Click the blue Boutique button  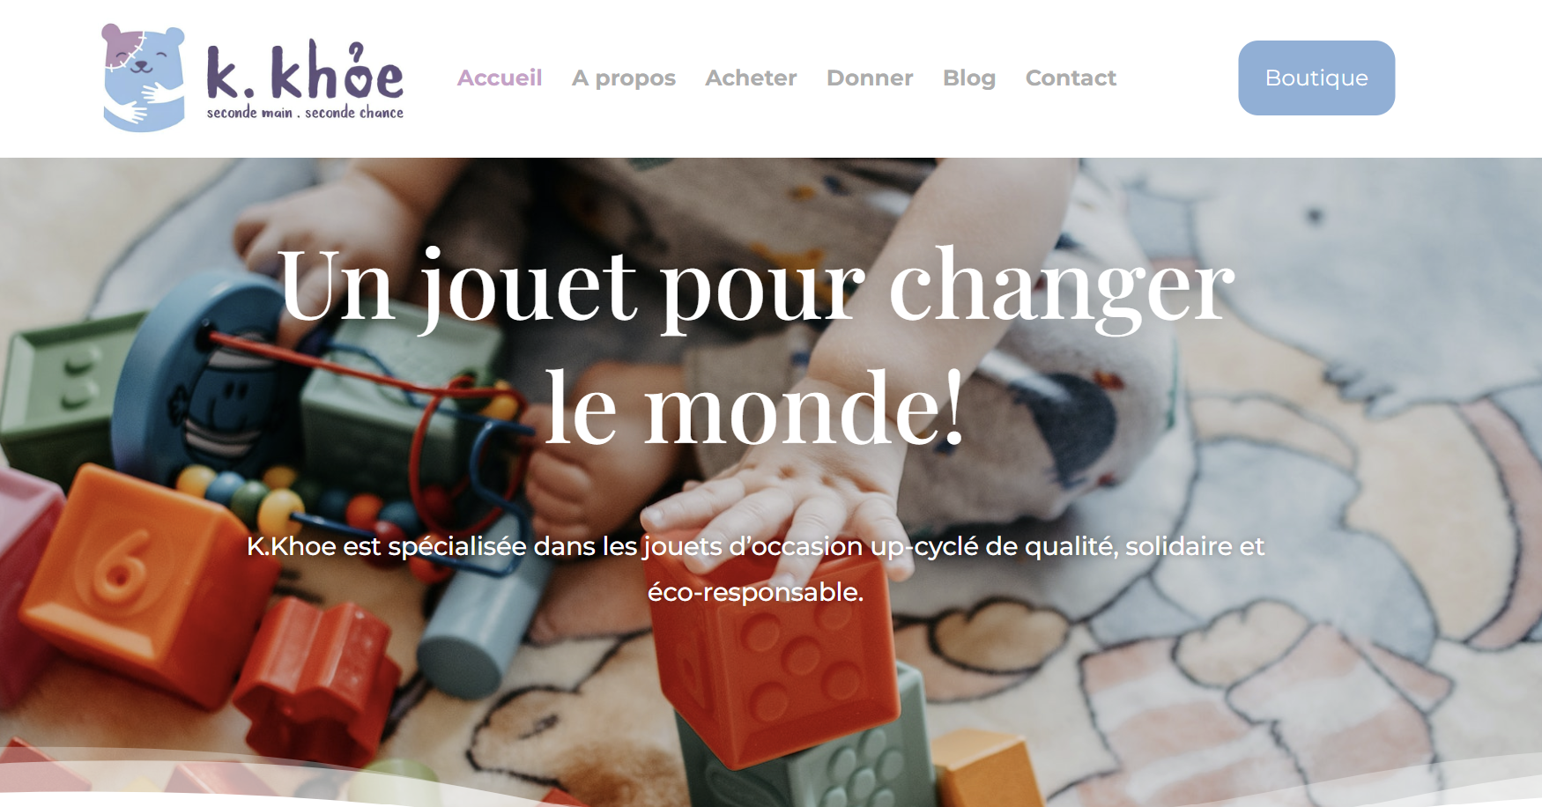pyautogui.click(x=1316, y=78)
